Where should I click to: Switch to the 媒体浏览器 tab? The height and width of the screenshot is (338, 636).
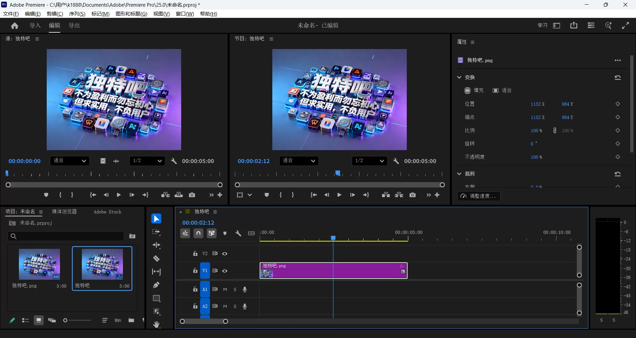[65, 211]
